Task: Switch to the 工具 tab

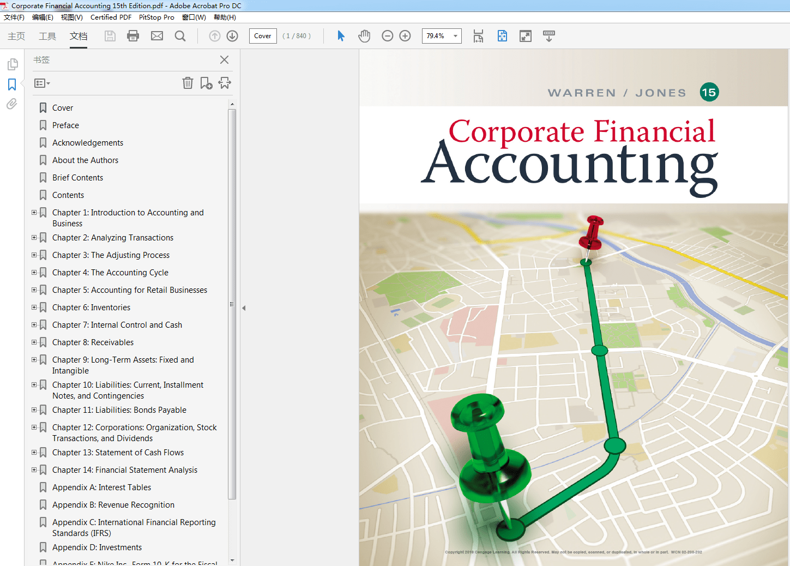Action: [47, 36]
